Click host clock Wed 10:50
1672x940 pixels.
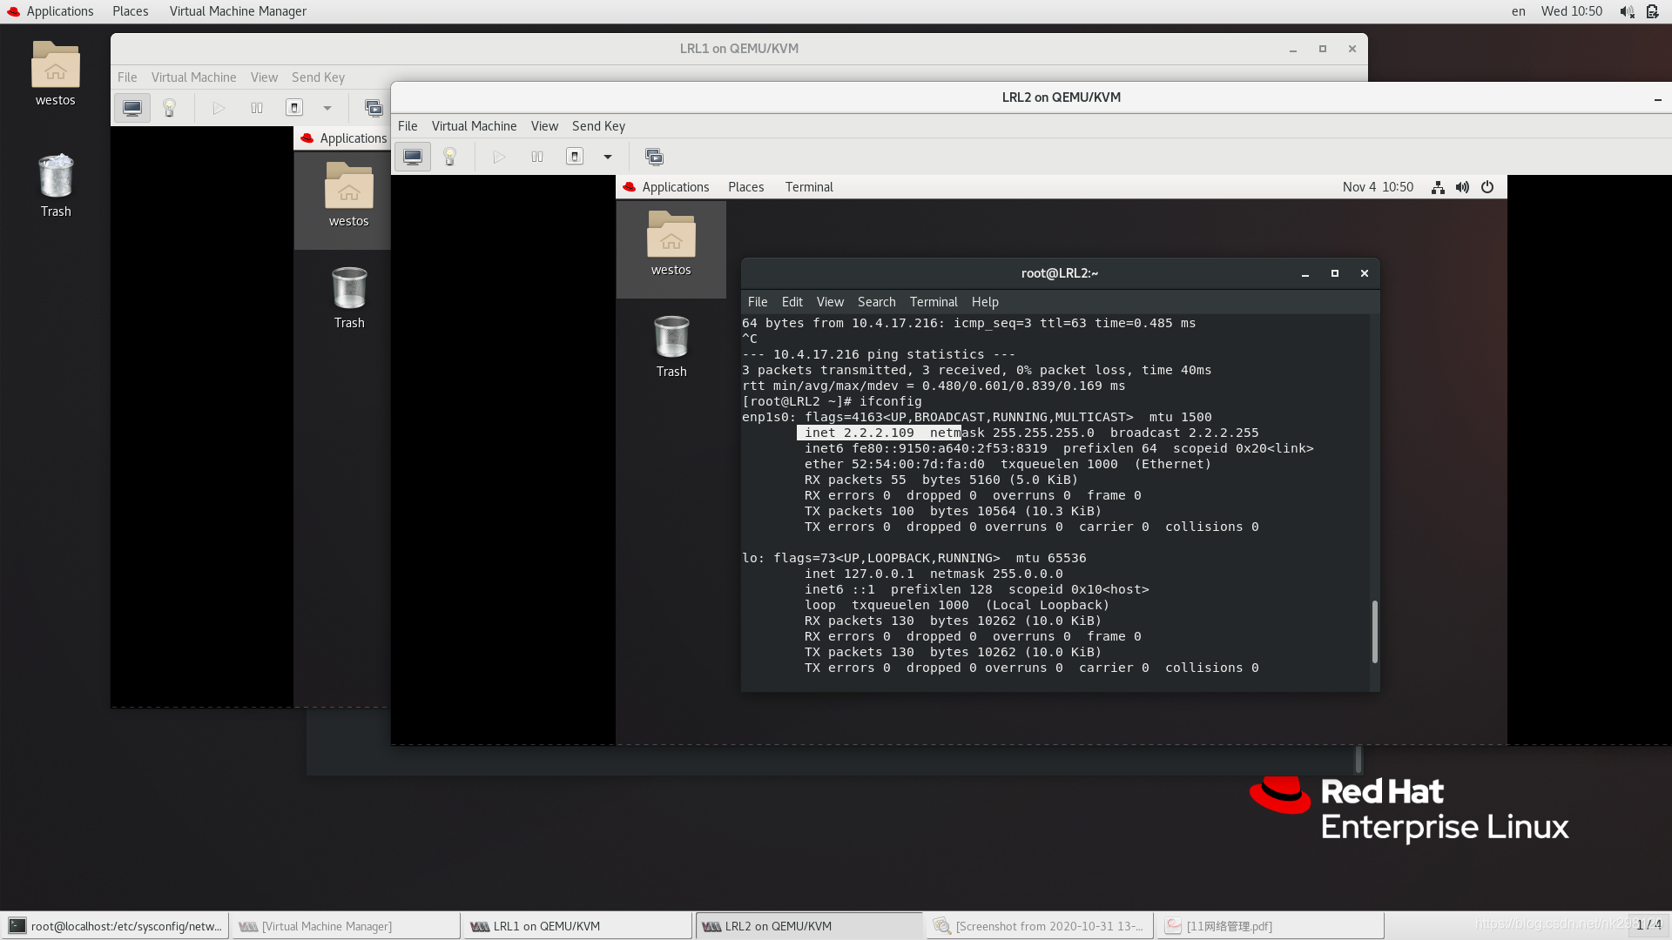[1572, 11]
